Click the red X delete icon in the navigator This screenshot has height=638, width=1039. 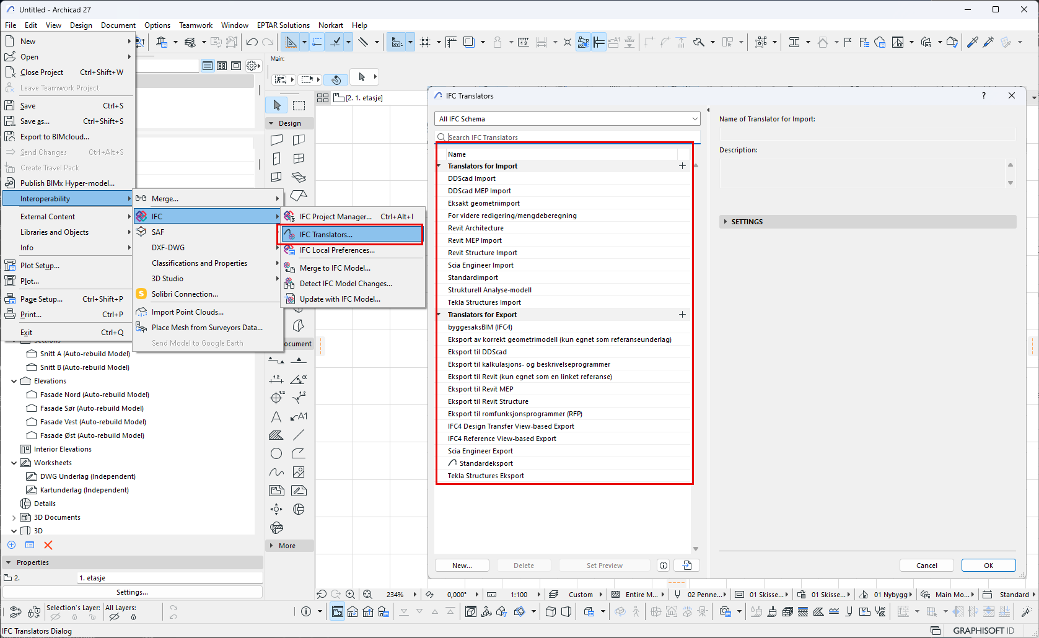coord(48,545)
